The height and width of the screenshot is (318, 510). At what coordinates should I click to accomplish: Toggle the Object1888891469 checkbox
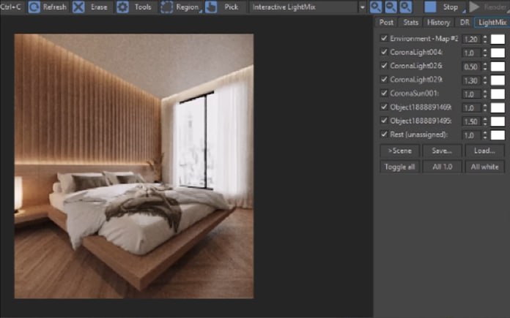coord(384,107)
